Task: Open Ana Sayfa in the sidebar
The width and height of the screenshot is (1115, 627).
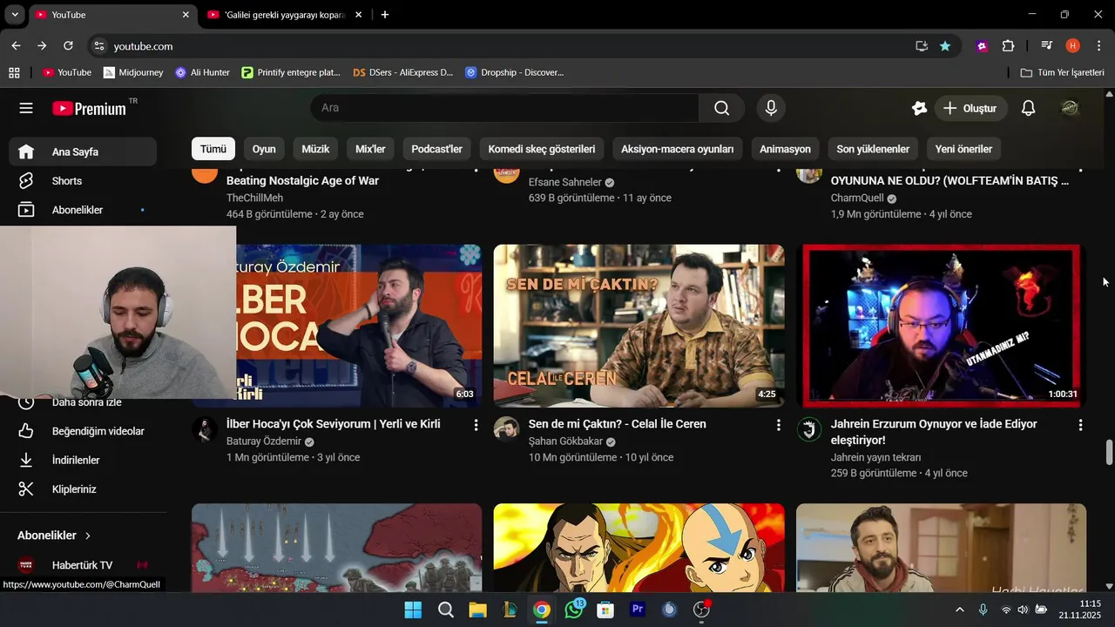Action: pyautogui.click(x=83, y=152)
